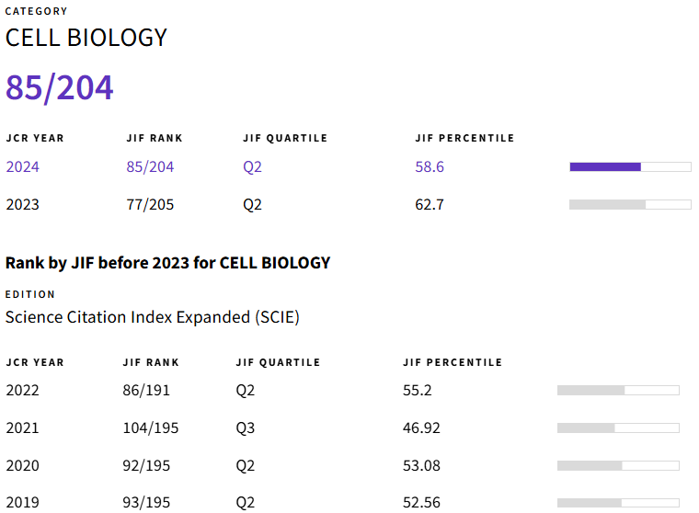Click the purple 85/204 rank in the 2024 row

click(x=150, y=167)
